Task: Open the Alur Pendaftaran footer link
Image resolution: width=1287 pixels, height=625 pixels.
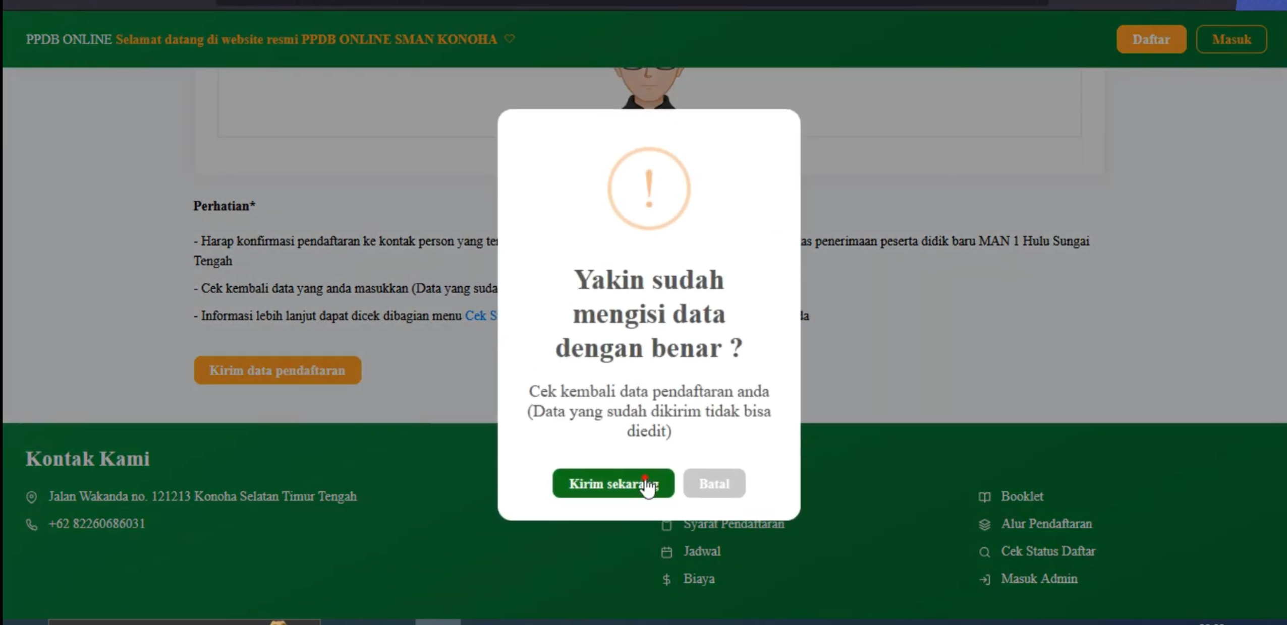Action: coord(1046,524)
